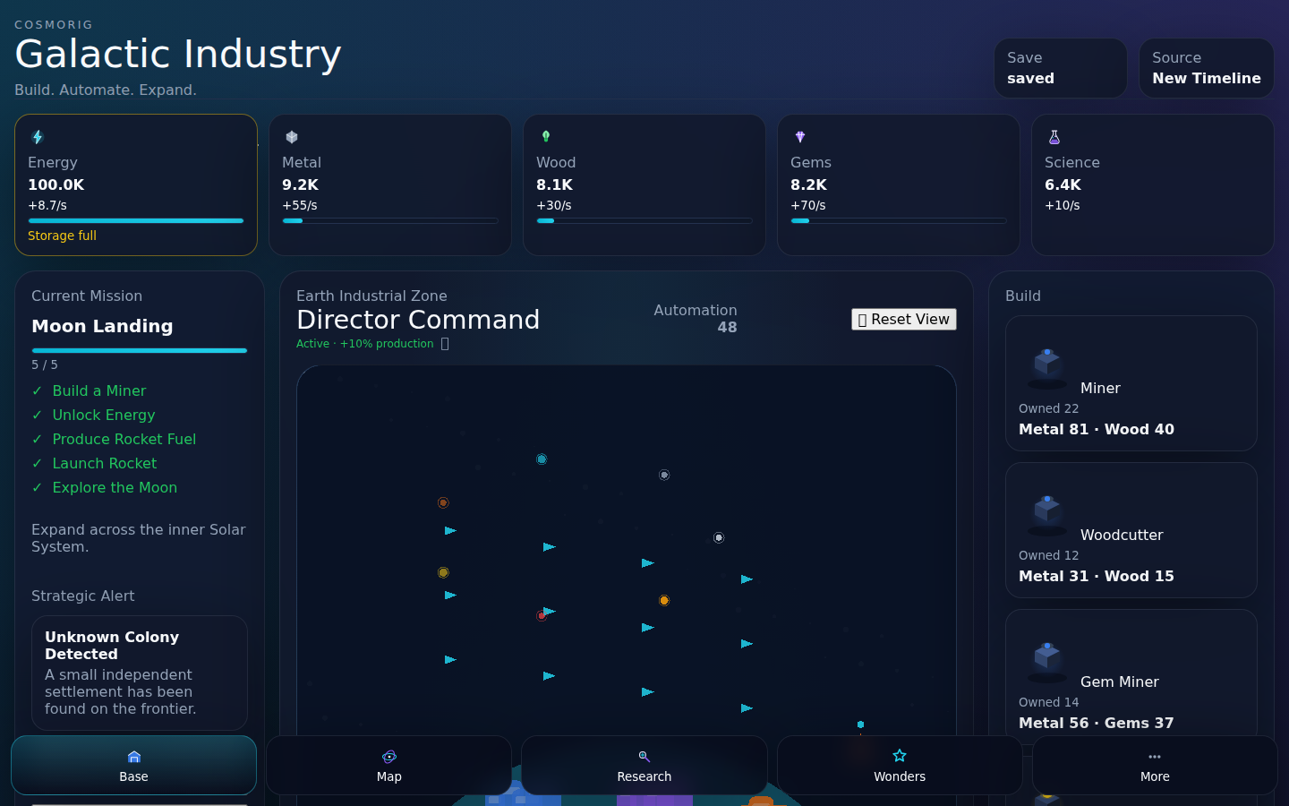This screenshot has height=806, width=1289.
Task: Expand the More menu
Action: (1155, 766)
